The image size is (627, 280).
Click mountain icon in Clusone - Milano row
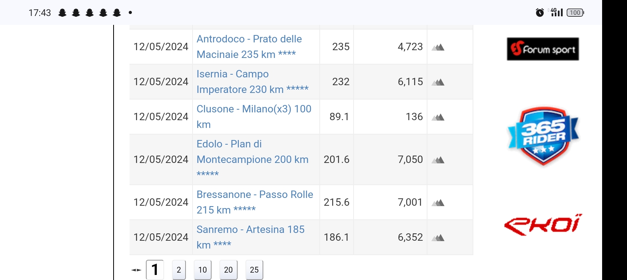click(438, 117)
